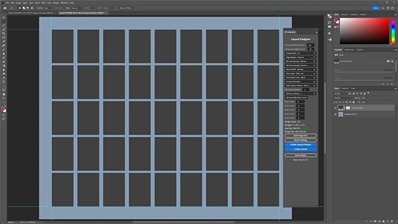Click the blue Create Layout button
398x224 pixels.
point(300,149)
